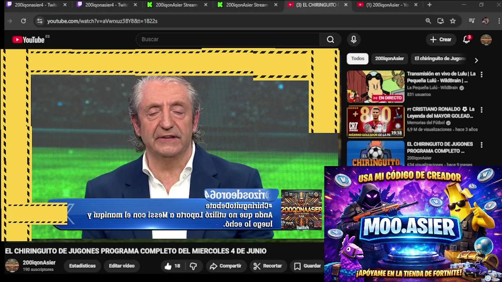Image resolution: width=502 pixels, height=282 pixels.
Task: Open new browser tab
Action: point(429,5)
